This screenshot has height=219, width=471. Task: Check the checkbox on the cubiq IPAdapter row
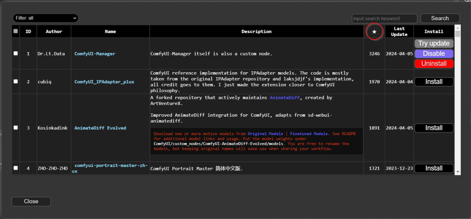[x=15, y=82]
